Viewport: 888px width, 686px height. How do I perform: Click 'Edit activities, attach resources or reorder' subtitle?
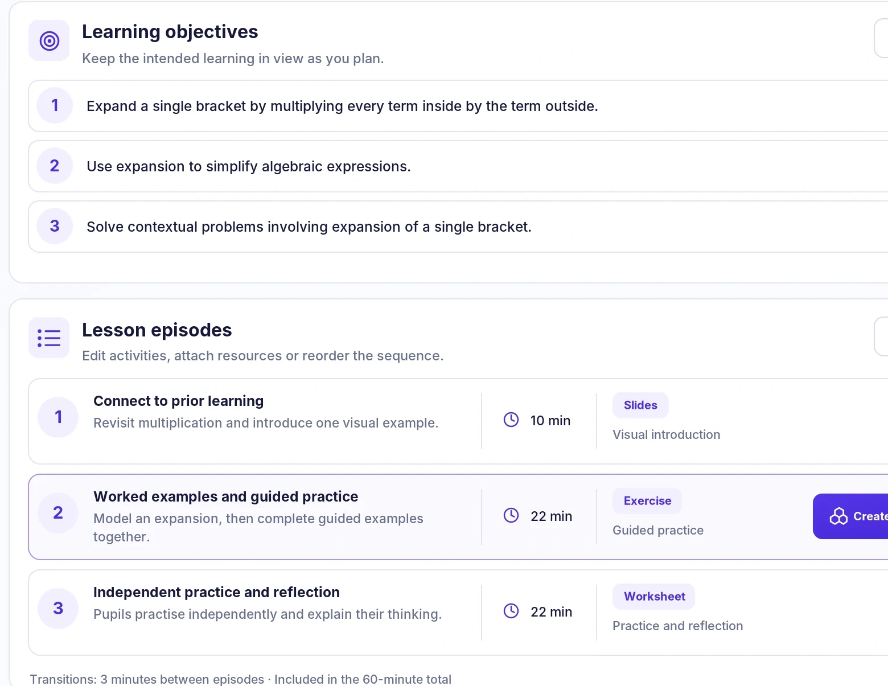point(262,356)
